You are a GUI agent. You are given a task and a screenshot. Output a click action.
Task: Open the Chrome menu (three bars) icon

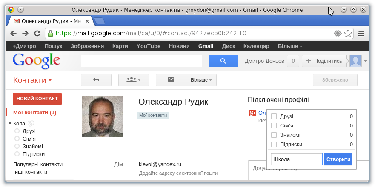[x=361, y=33]
